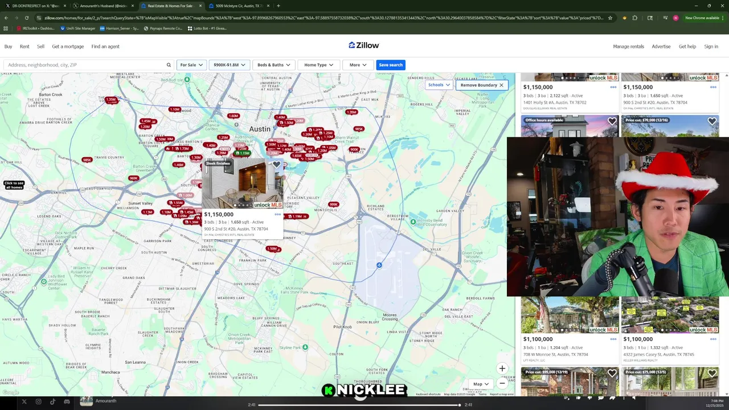Image resolution: width=729 pixels, height=410 pixels.
Task: Open Get a mortgage menu
Action: coord(68,47)
